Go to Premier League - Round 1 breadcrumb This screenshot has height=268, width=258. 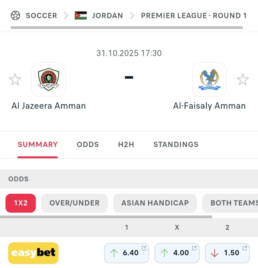tap(194, 15)
